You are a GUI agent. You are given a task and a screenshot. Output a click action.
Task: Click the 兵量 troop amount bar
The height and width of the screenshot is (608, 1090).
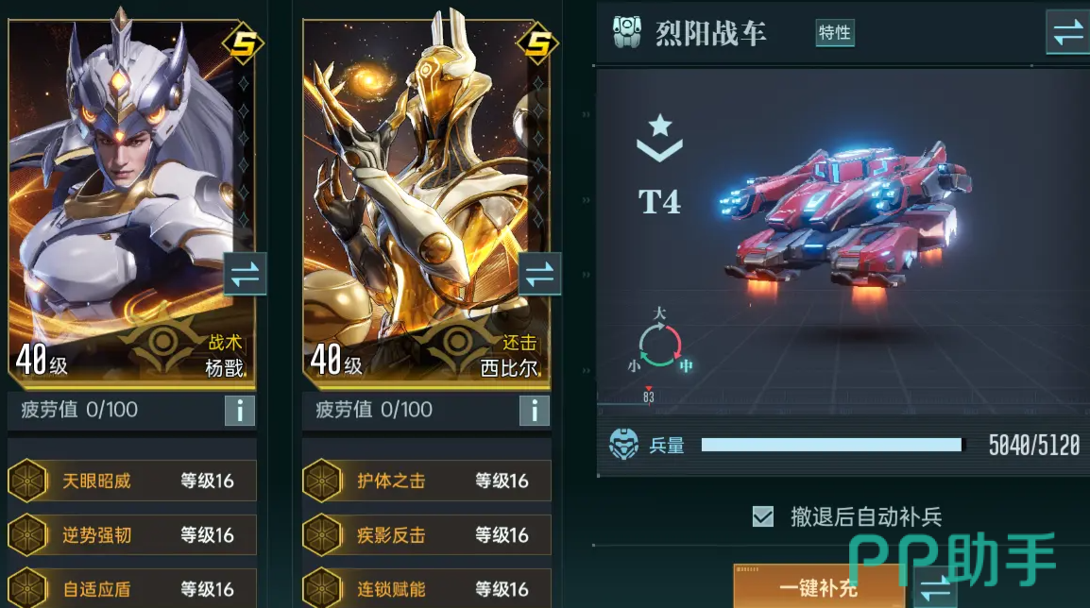click(831, 445)
